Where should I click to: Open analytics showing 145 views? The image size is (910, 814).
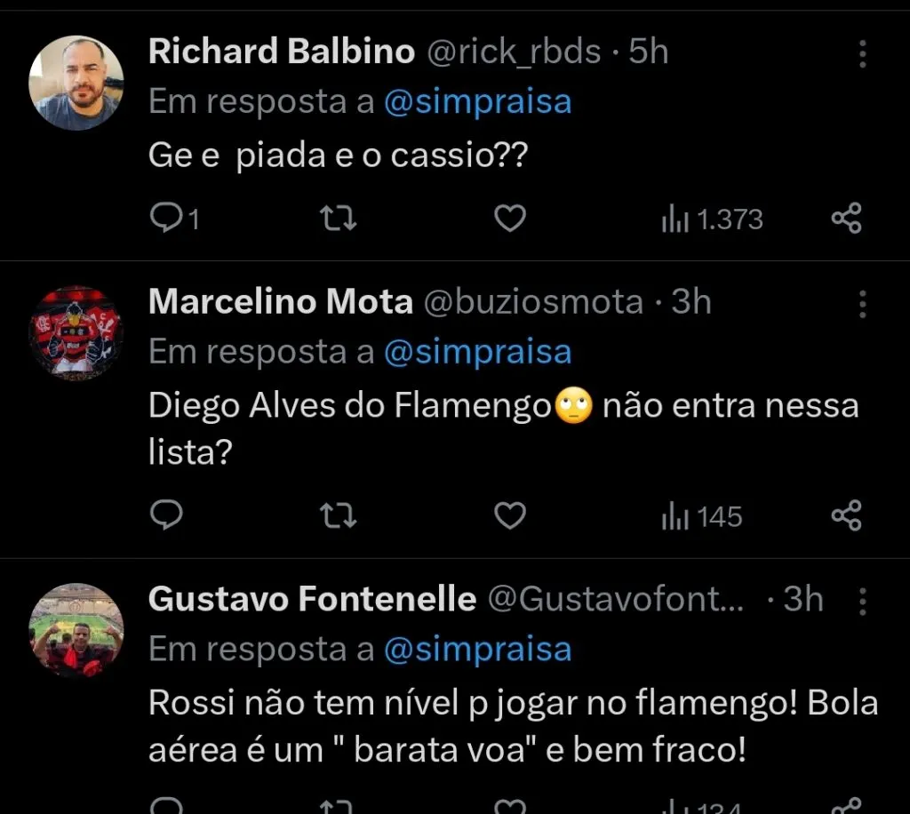[702, 515]
